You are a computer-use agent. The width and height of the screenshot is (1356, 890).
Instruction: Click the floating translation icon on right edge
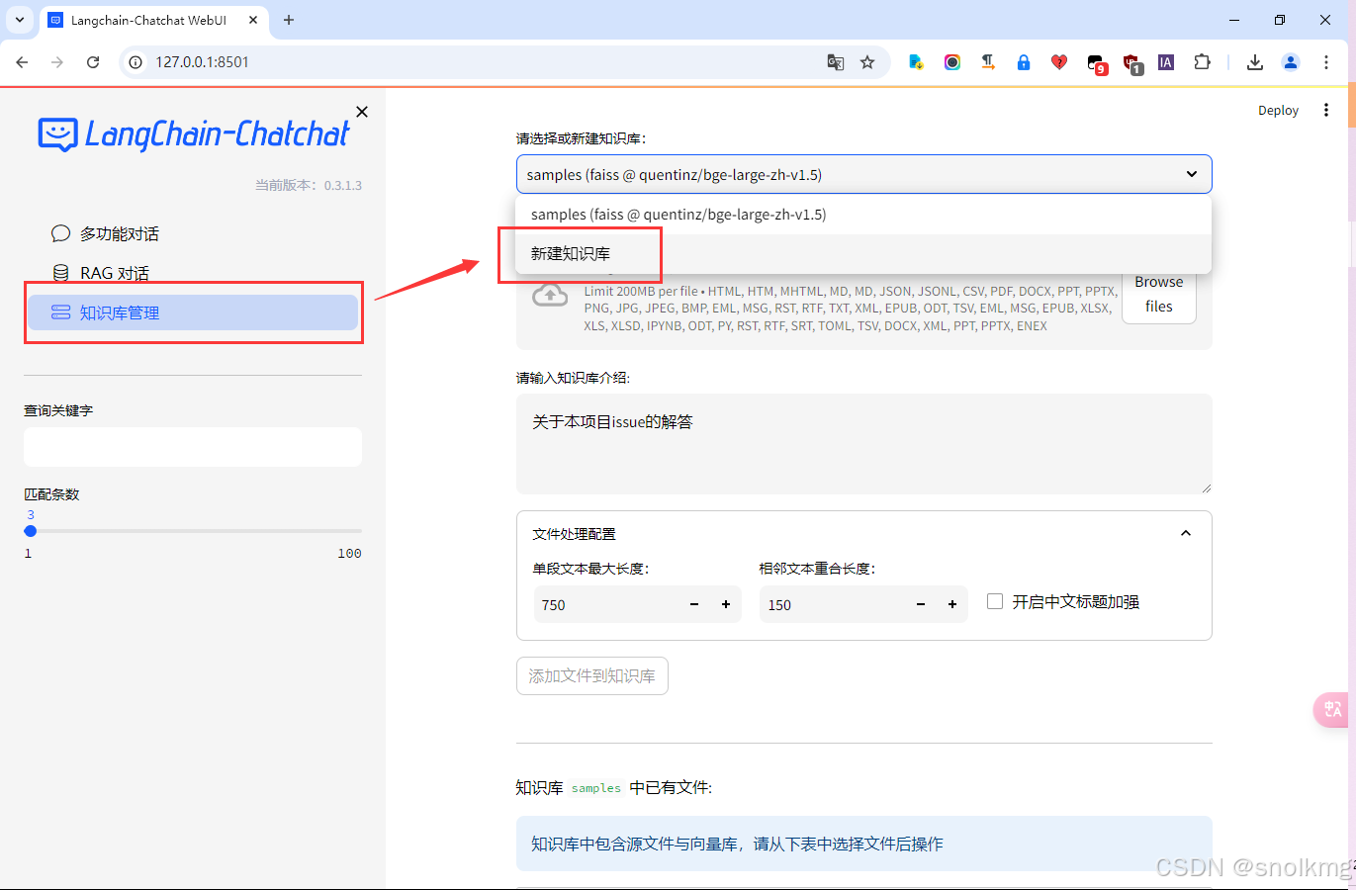(x=1331, y=710)
